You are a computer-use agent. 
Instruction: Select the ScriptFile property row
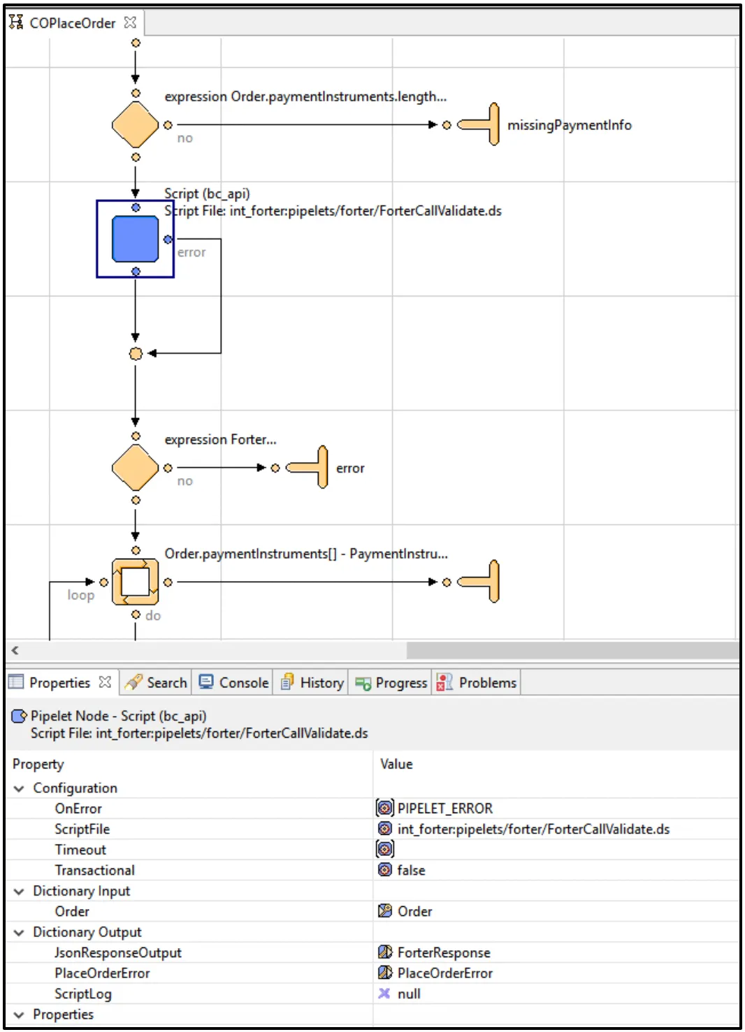pos(373,829)
